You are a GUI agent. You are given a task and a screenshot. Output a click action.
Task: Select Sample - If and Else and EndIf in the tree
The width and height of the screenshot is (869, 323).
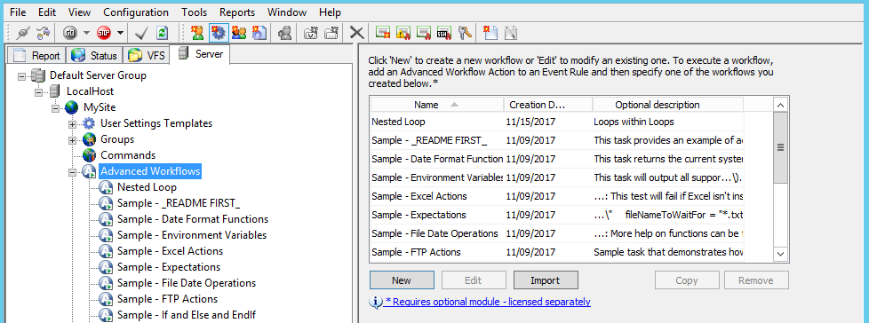tap(187, 315)
